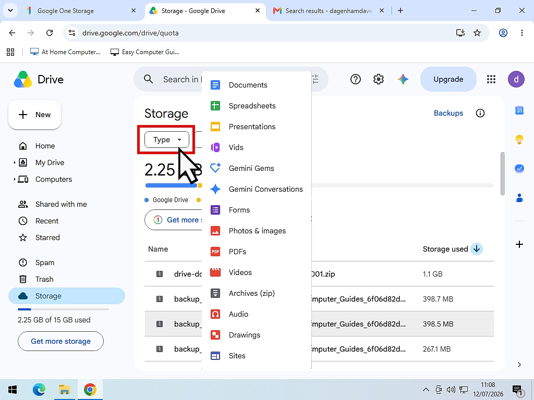Expand the Computers tree arrow
The image size is (534, 400).
(x=14, y=179)
